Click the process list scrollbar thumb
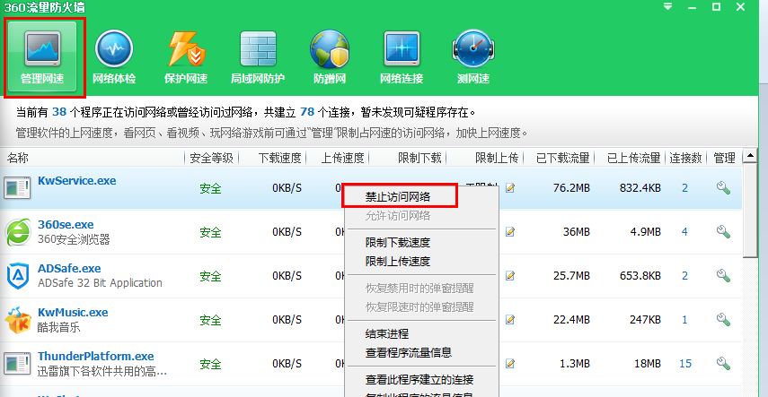 click(x=750, y=211)
